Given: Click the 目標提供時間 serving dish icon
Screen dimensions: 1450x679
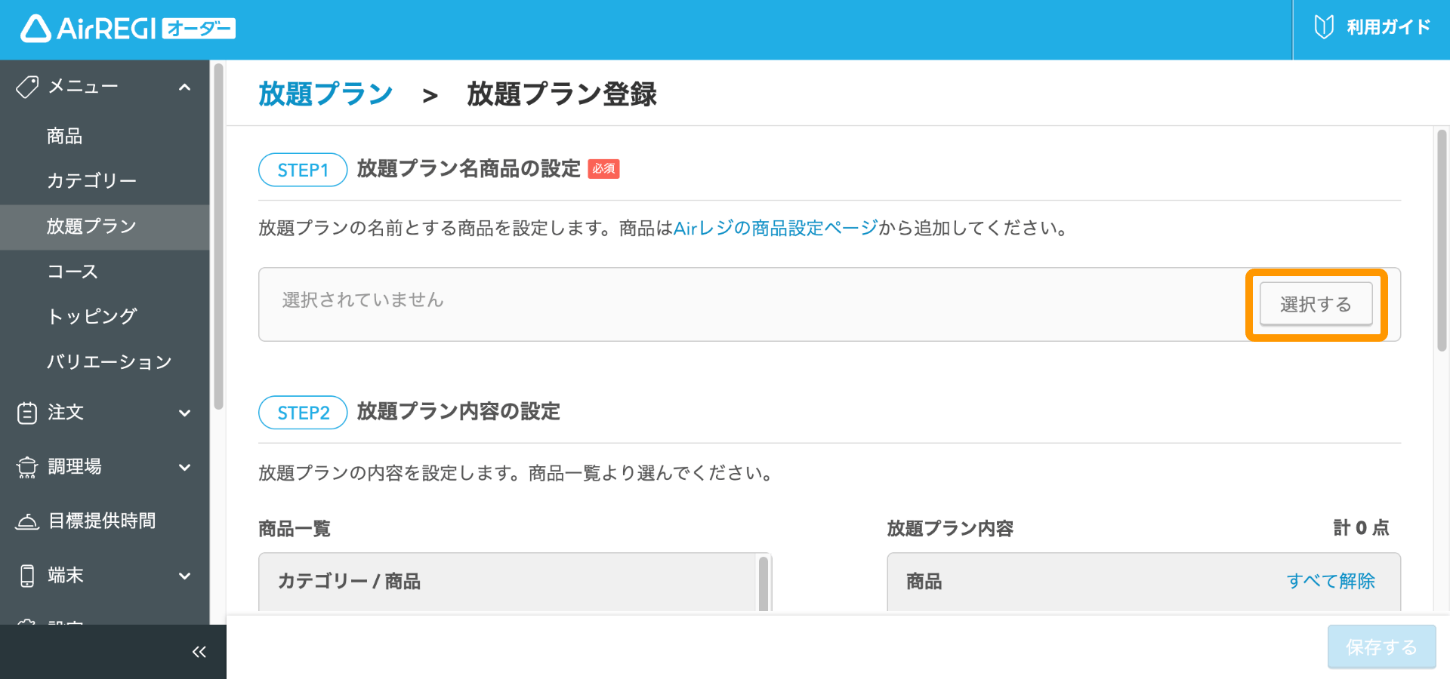Looking at the screenshot, I should click(x=27, y=521).
